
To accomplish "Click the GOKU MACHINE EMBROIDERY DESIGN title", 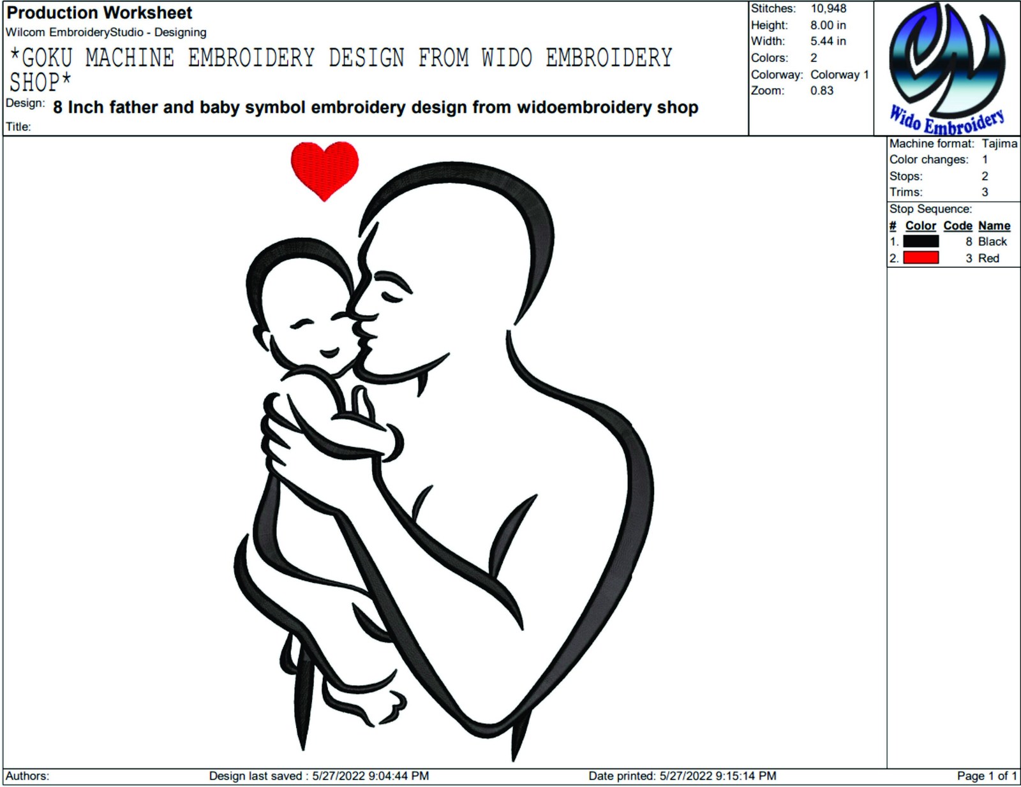I will tap(340, 70).
